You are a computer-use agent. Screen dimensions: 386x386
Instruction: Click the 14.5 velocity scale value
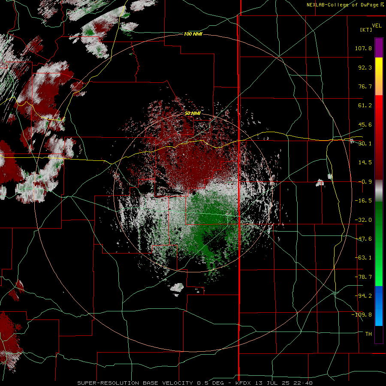click(365, 163)
